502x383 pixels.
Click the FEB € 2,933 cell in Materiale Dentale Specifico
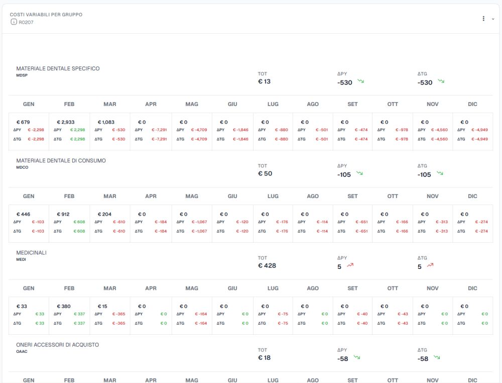tap(69, 131)
